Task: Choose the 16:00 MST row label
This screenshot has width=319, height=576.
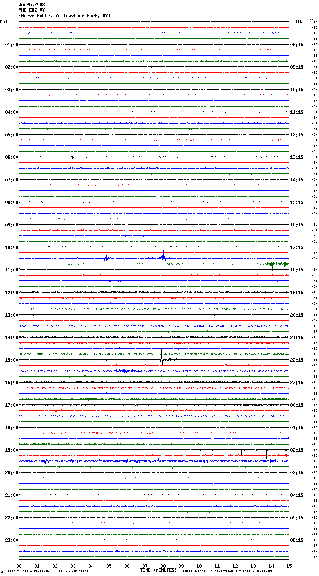Action: click(12, 383)
